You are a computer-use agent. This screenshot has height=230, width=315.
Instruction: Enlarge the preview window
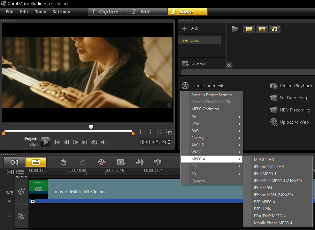click(x=169, y=132)
